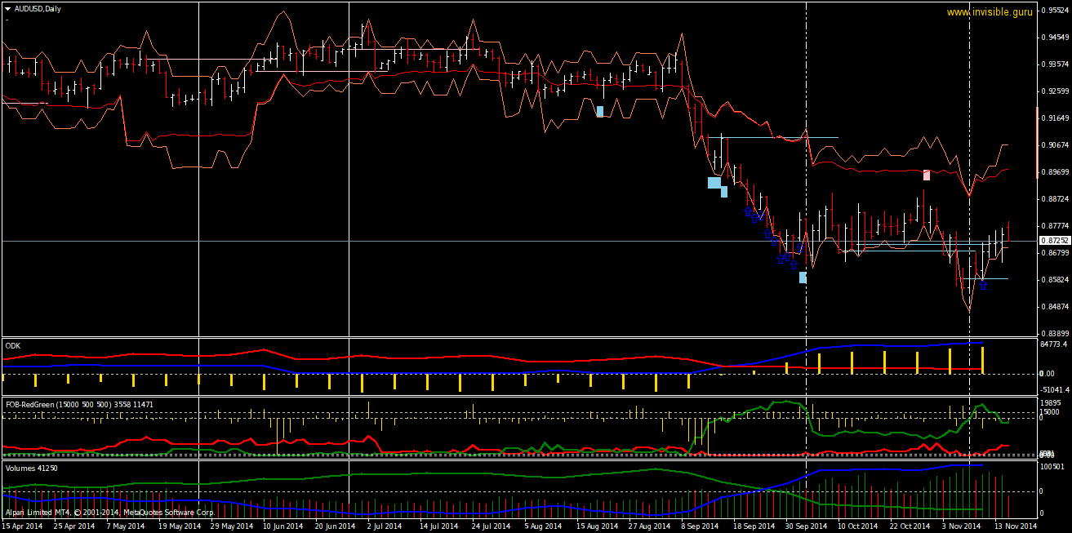This screenshot has width=1072, height=533.
Task: Click the 0.85824 price axis label
Action: coord(1054,280)
